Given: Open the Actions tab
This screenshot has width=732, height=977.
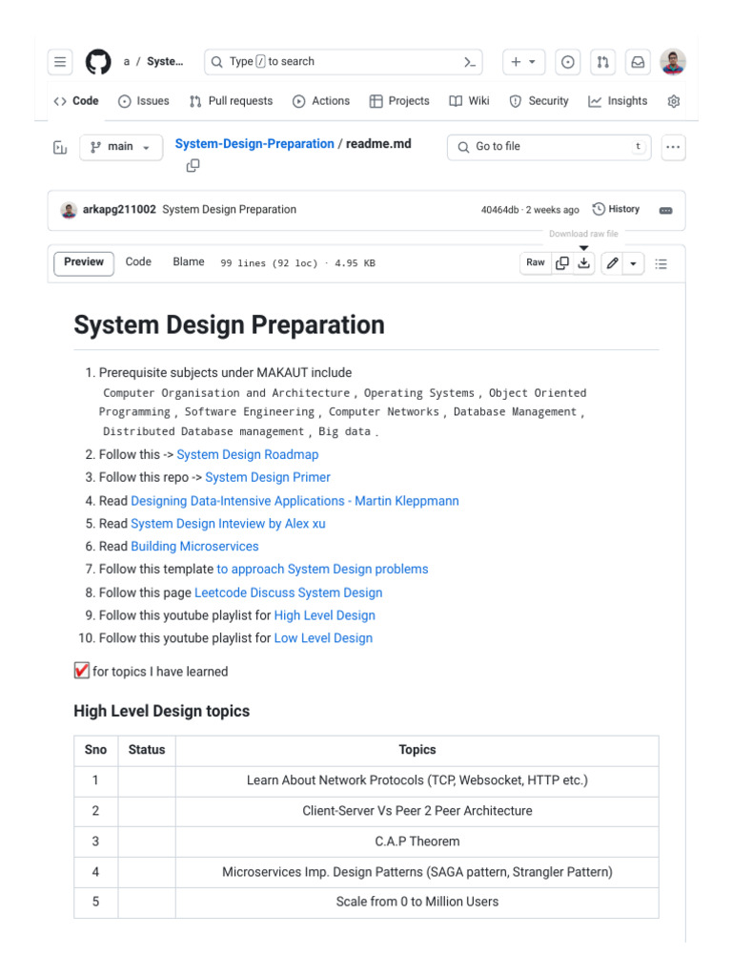Looking at the screenshot, I should [x=321, y=101].
